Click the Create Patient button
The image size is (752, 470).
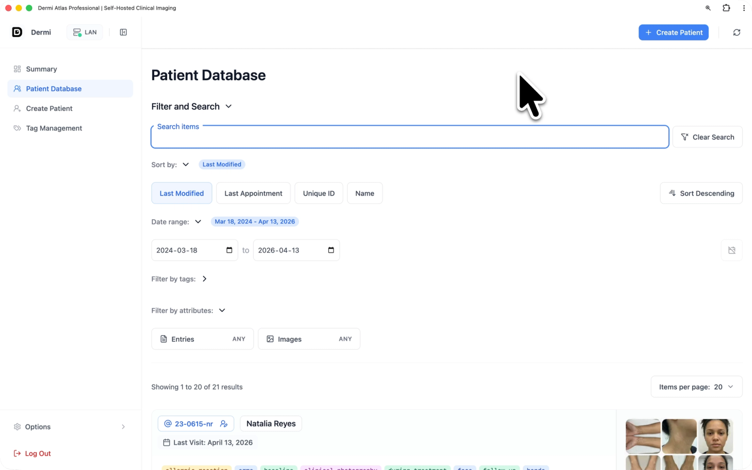pyautogui.click(x=674, y=32)
